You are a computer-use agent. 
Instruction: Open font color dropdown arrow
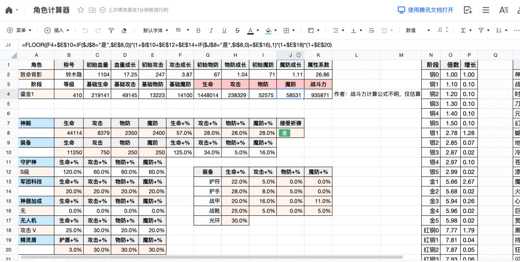(258, 30)
